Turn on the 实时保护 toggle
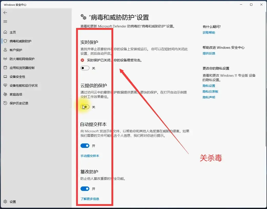267x209 pixels. pos(85,68)
